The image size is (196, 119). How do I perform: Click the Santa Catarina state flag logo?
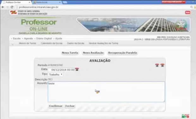(14, 12)
